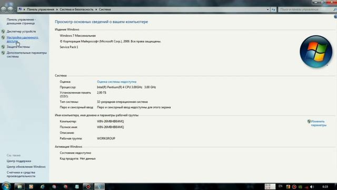This screenshot has height=190, width=337.
Task: Click the volume speaker tray icon
Action: coord(312,187)
